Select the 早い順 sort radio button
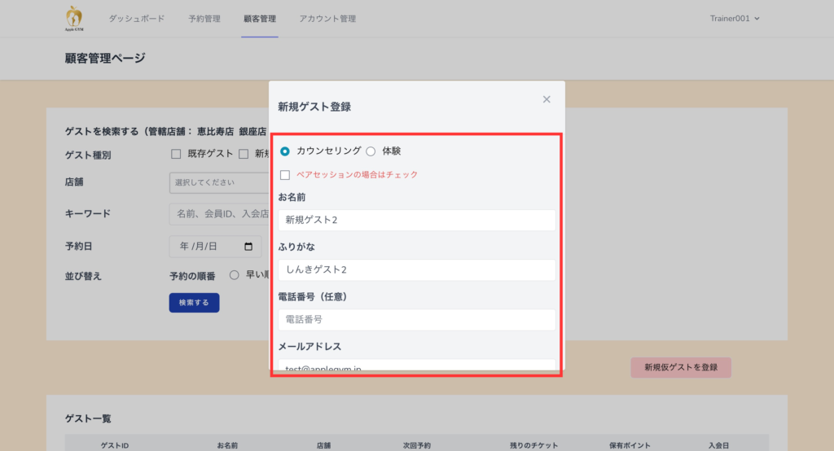Viewport: 834px width, 451px height. [235, 275]
